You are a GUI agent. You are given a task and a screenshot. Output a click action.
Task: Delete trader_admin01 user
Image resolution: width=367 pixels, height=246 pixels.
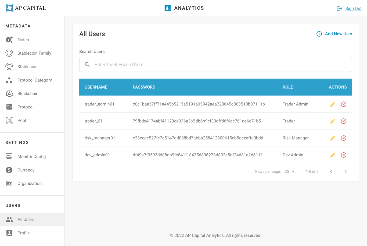coord(344,104)
